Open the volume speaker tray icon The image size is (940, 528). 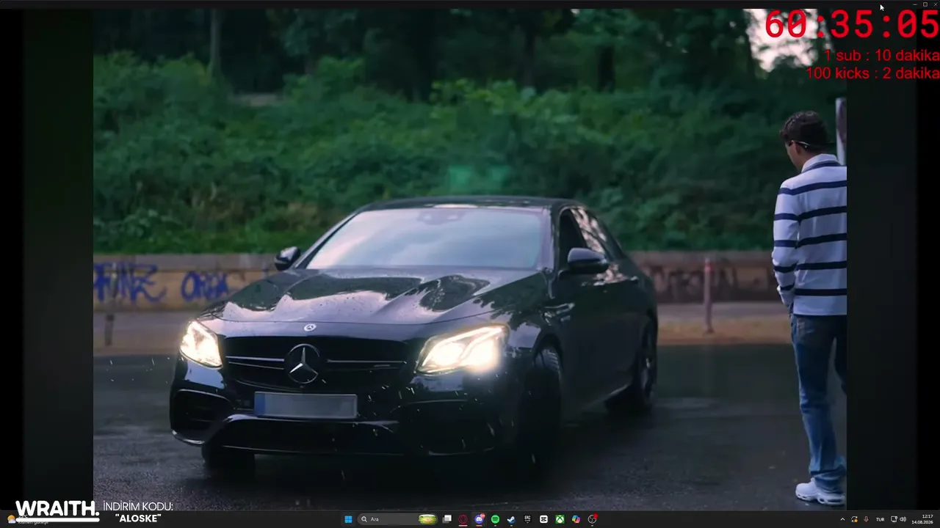click(903, 519)
